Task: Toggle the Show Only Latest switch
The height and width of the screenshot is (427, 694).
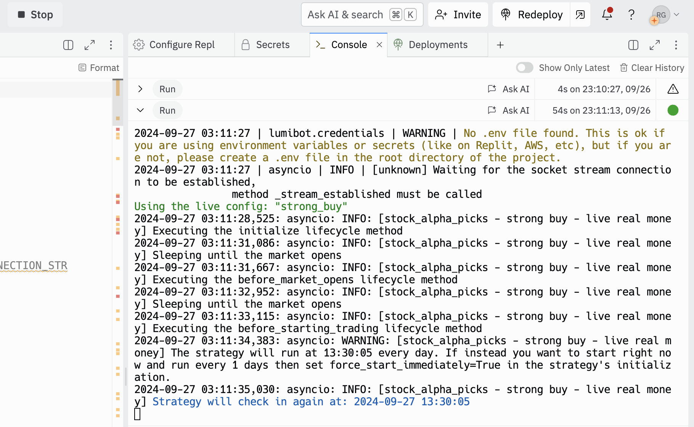Action: pyautogui.click(x=524, y=67)
